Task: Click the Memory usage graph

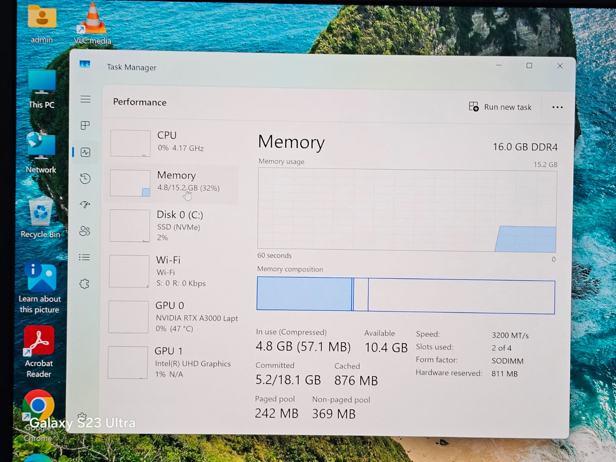Action: pos(407,210)
